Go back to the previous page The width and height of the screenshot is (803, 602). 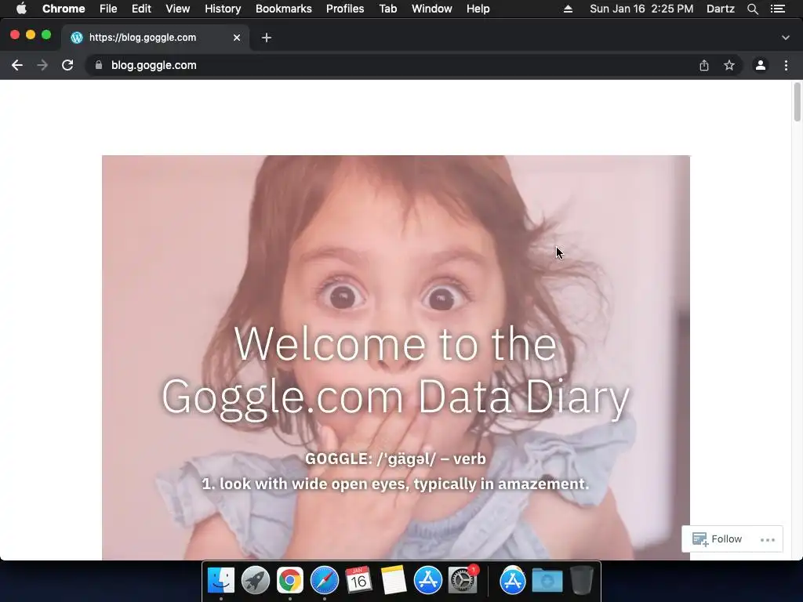[x=17, y=65]
